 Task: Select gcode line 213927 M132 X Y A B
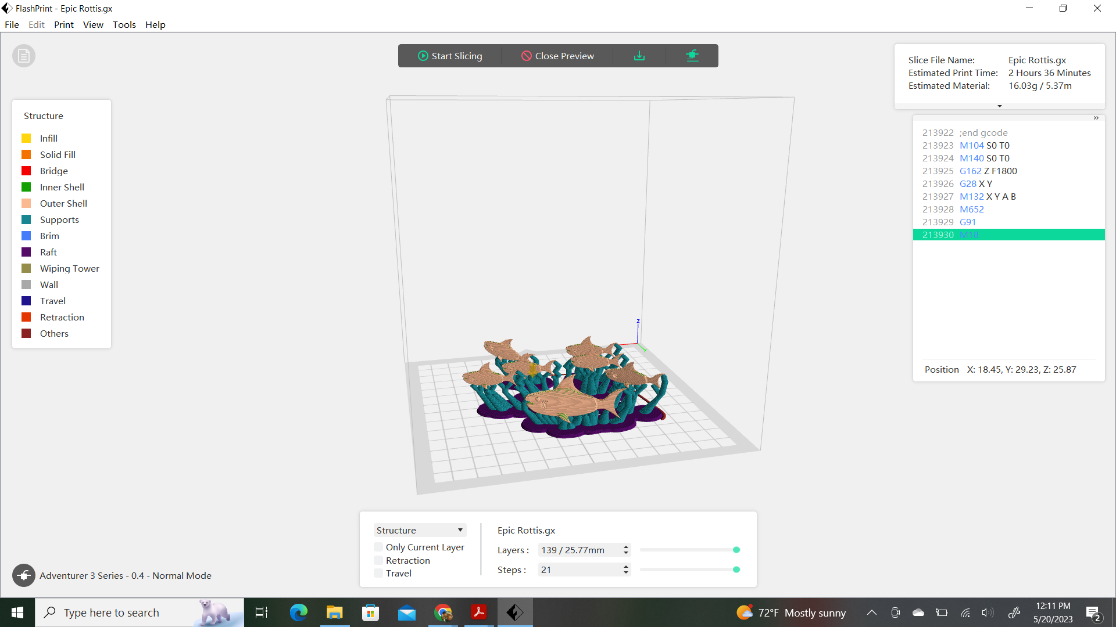1008,196
